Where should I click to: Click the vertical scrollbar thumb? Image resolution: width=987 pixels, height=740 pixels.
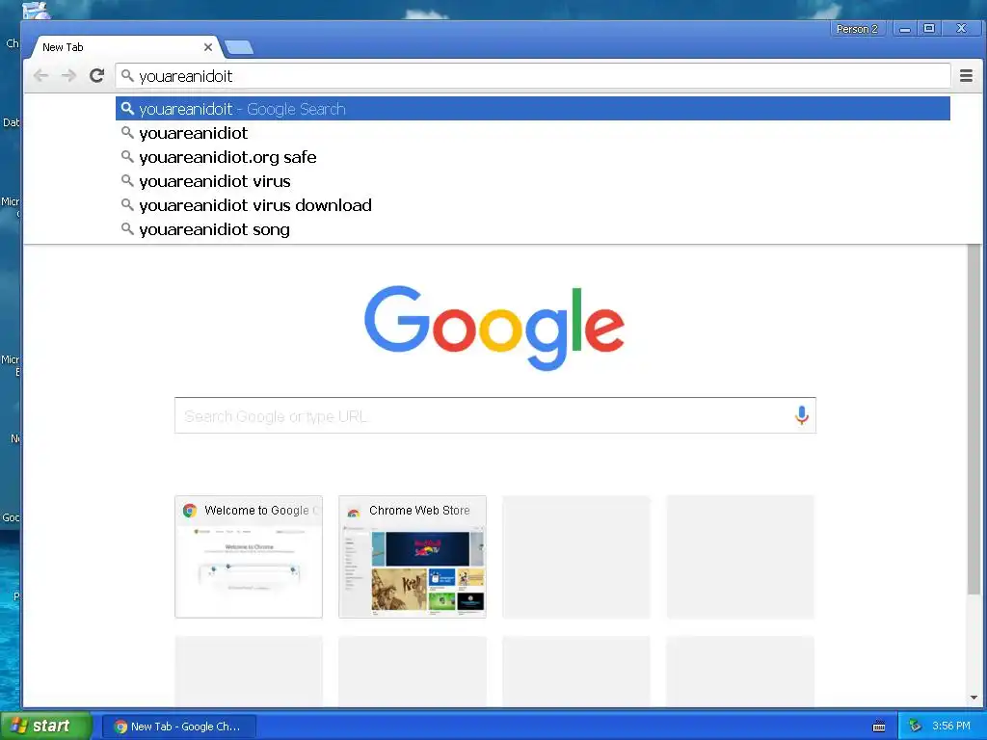(974, 418)
